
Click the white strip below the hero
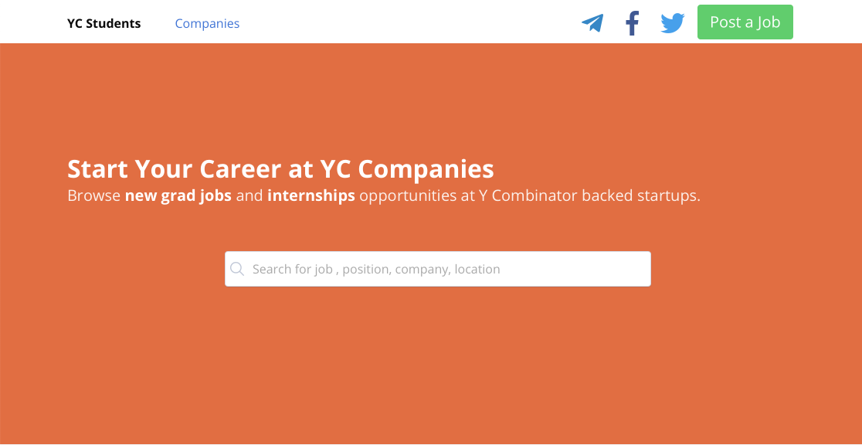(x=433, y=443)
